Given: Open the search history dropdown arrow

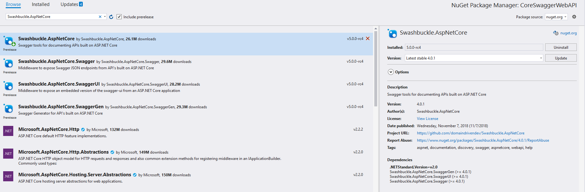Looking at the screenshot, I should (105, 17).
